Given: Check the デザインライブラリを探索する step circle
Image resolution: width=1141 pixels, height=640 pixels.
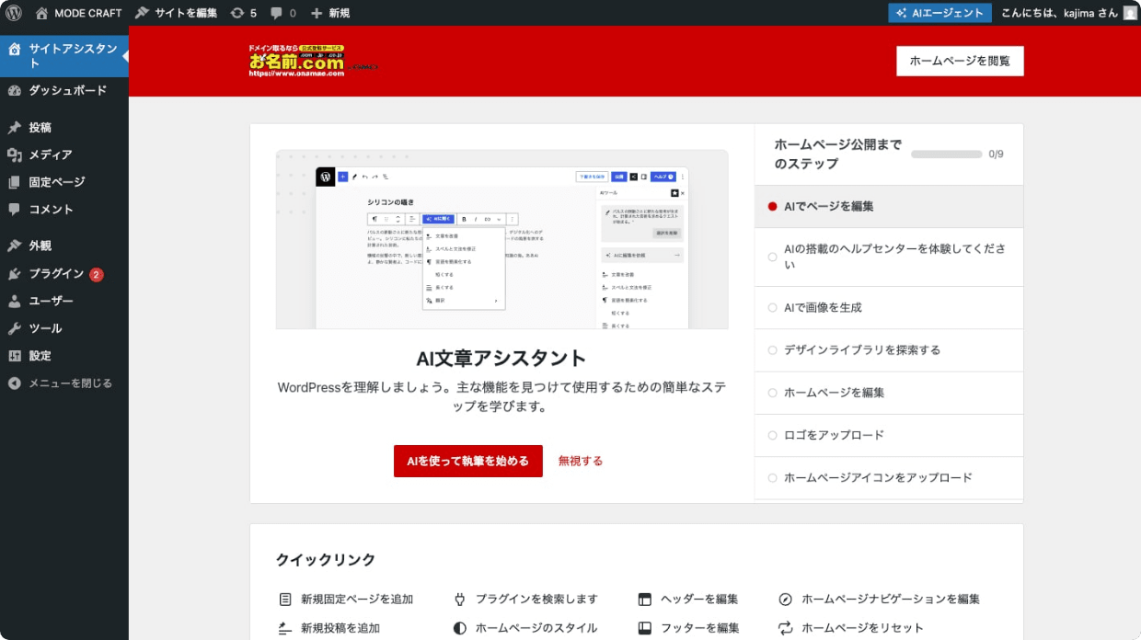Looking at the screenshot, I should click(x=773, y=349).
